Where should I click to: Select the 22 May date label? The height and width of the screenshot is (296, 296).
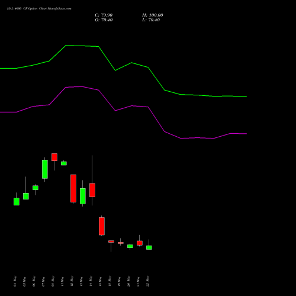[x=148, y=281]
